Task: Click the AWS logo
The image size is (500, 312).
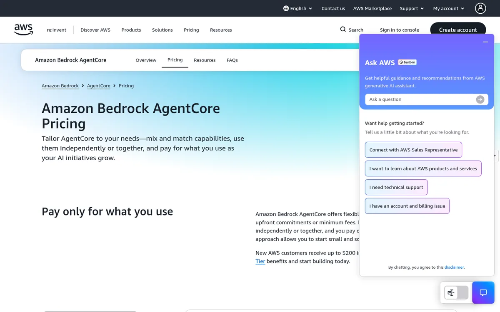Action: coord(23,30)
